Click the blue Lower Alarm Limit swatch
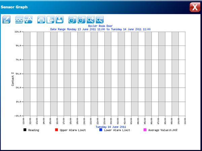The height and width of the screenshot is (151, 202). tap(101, 130)
